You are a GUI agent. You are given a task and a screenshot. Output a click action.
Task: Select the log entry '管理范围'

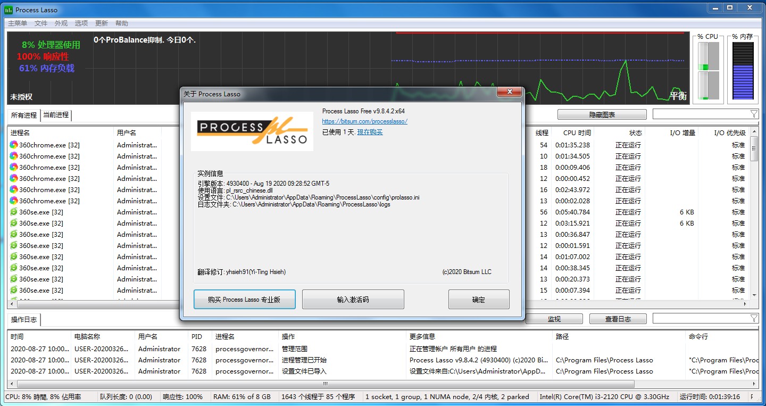(x=383, y=349)
